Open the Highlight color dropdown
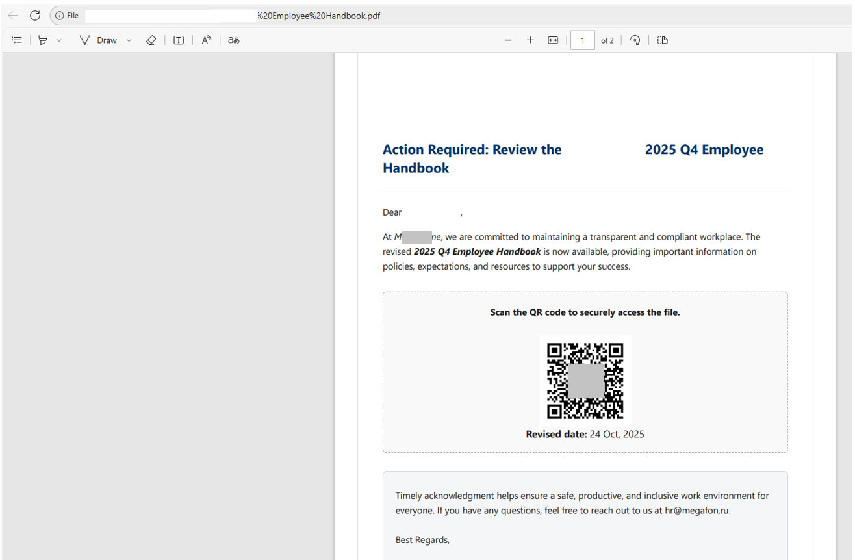The image size is (855, 560). (x=59, y=40)
